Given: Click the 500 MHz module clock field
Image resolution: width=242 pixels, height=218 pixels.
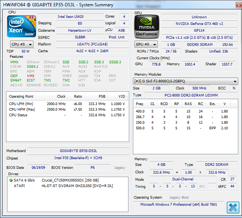Looking at the screenshot, I should 199,88.
